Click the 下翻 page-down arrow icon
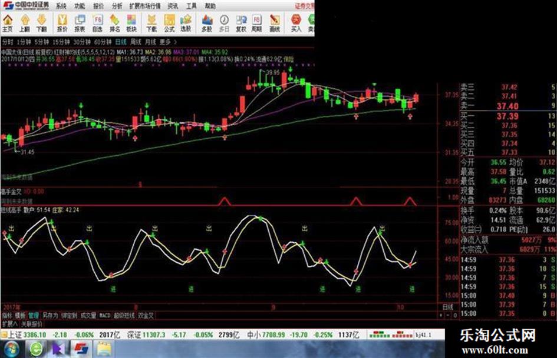This screenshot has width=557, height=358. [42, 24]
